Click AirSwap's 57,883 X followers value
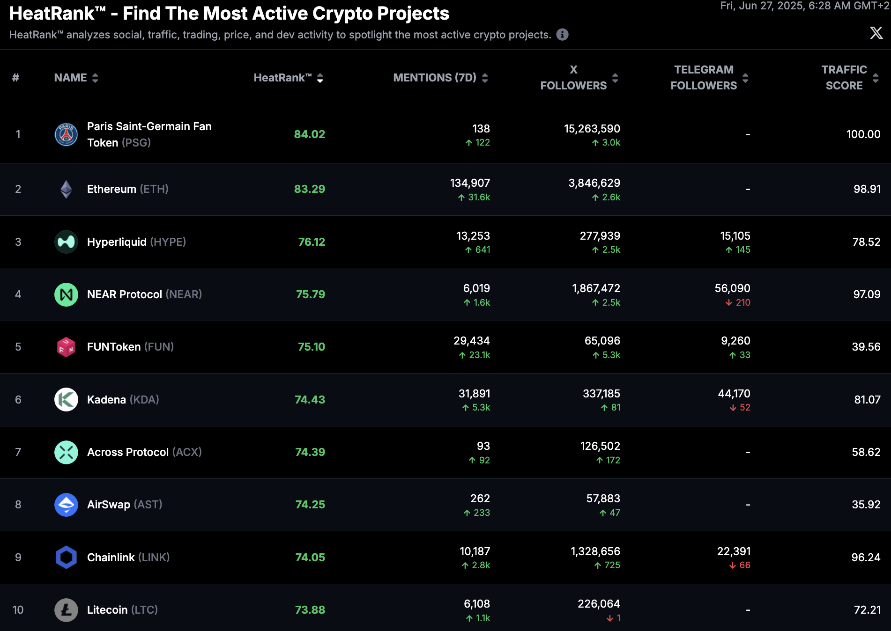 pyautogui.click(x=603, y=499)
